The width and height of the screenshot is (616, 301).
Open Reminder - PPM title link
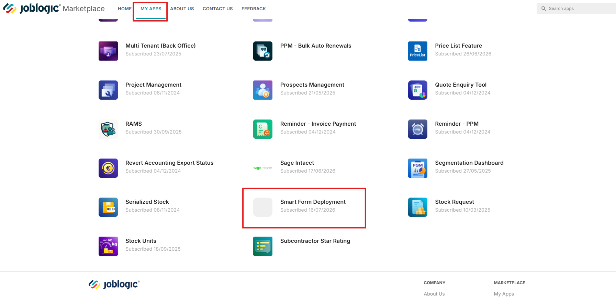[457, 124]
